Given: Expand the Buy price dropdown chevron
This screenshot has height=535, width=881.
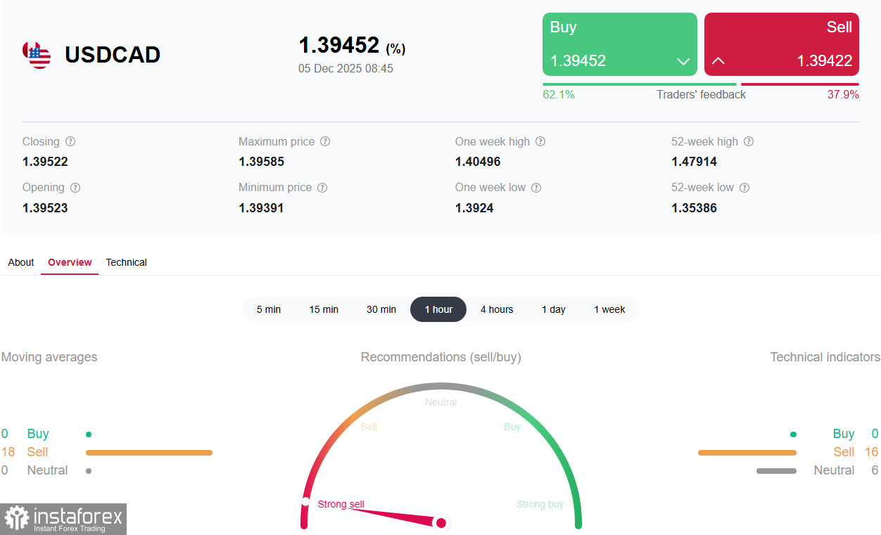Looking at the screenshot, I should pyautogui.click(x=683, y=61).
